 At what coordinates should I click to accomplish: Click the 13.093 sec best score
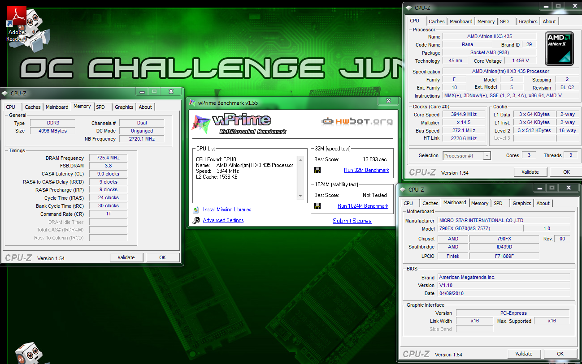375,159
